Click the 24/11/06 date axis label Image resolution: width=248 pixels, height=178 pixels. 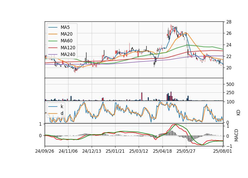(x=68, y=151)
